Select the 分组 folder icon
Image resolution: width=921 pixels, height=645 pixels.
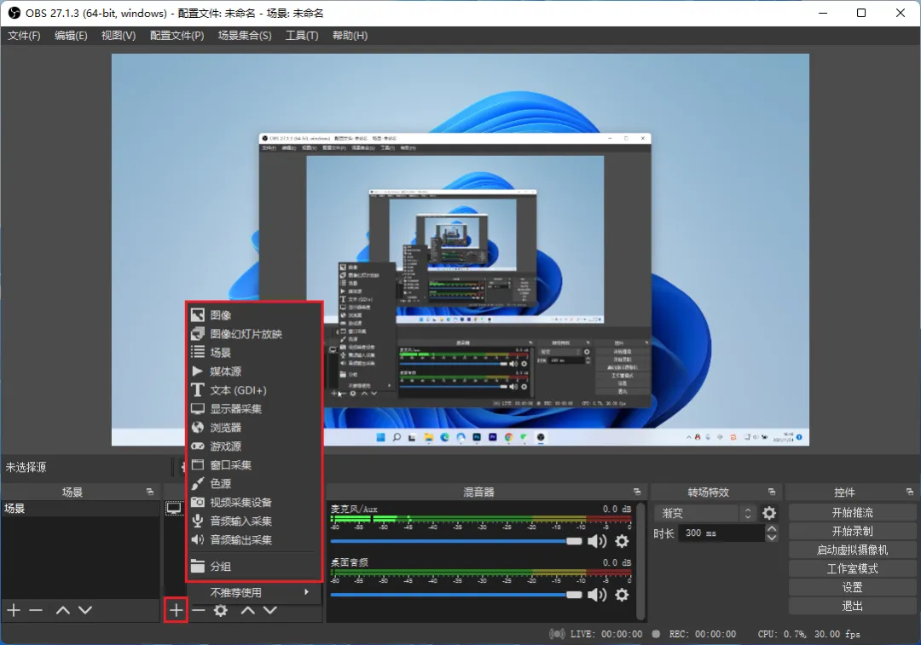(x=198, y=567)
